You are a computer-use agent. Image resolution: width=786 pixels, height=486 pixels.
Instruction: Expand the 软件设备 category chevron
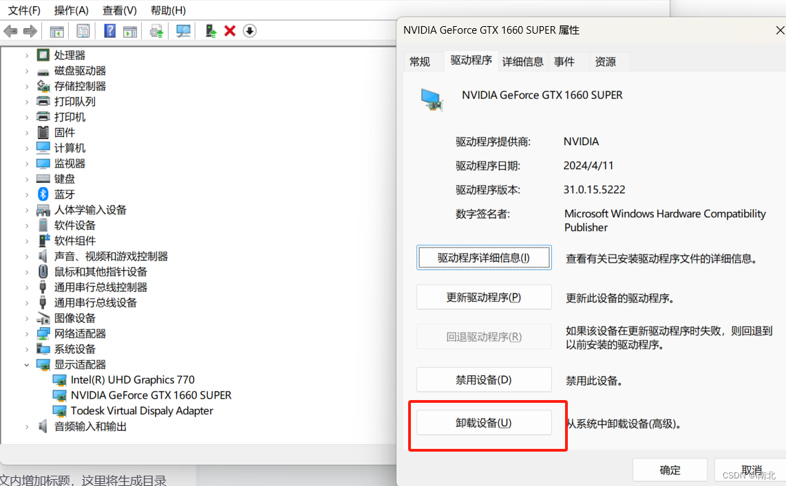tap(27, 225)
